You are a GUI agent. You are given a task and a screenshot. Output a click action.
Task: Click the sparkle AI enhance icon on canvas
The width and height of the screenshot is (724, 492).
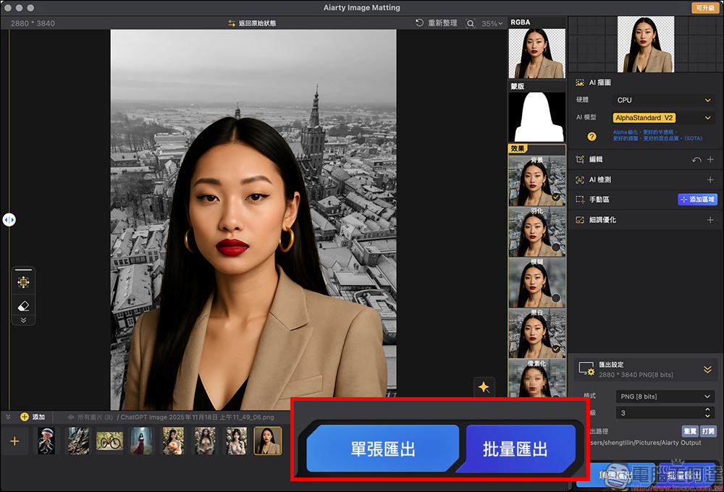click(484, 386)
